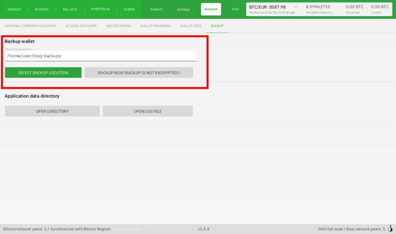Click Backup Now (not encrypted) button

click(139, 72)
